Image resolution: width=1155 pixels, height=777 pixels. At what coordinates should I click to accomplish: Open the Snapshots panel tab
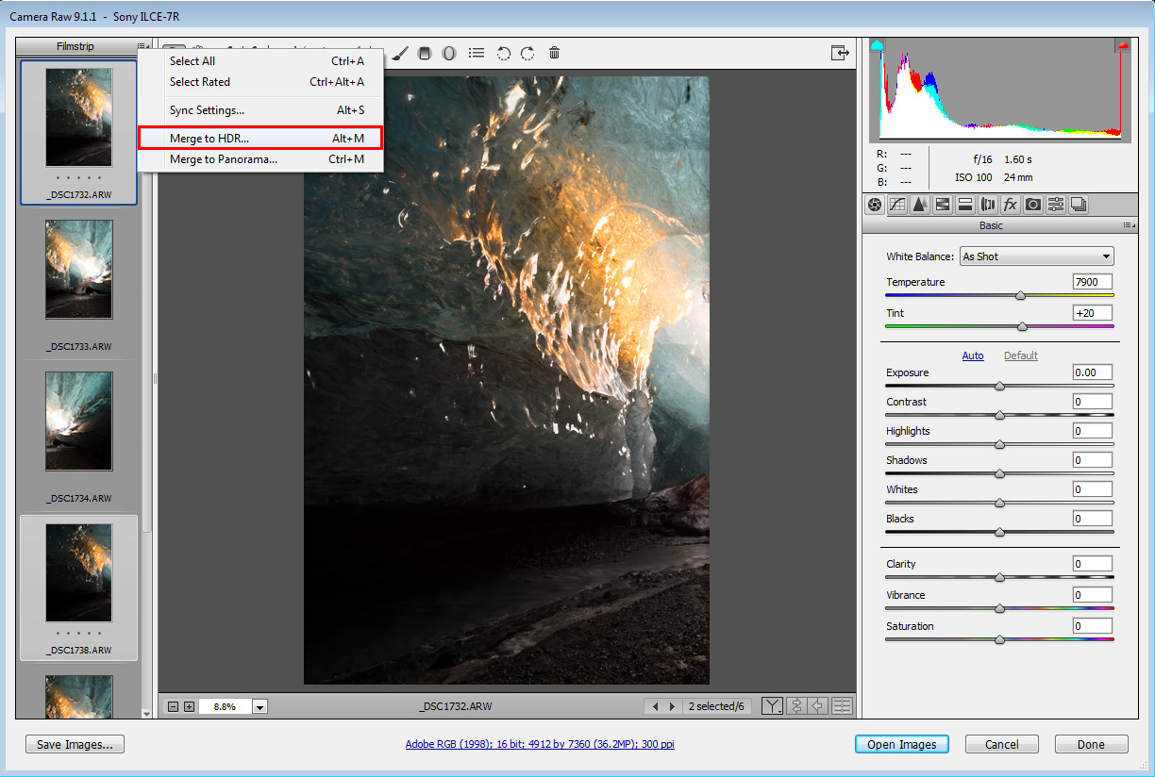(1079, 204)
